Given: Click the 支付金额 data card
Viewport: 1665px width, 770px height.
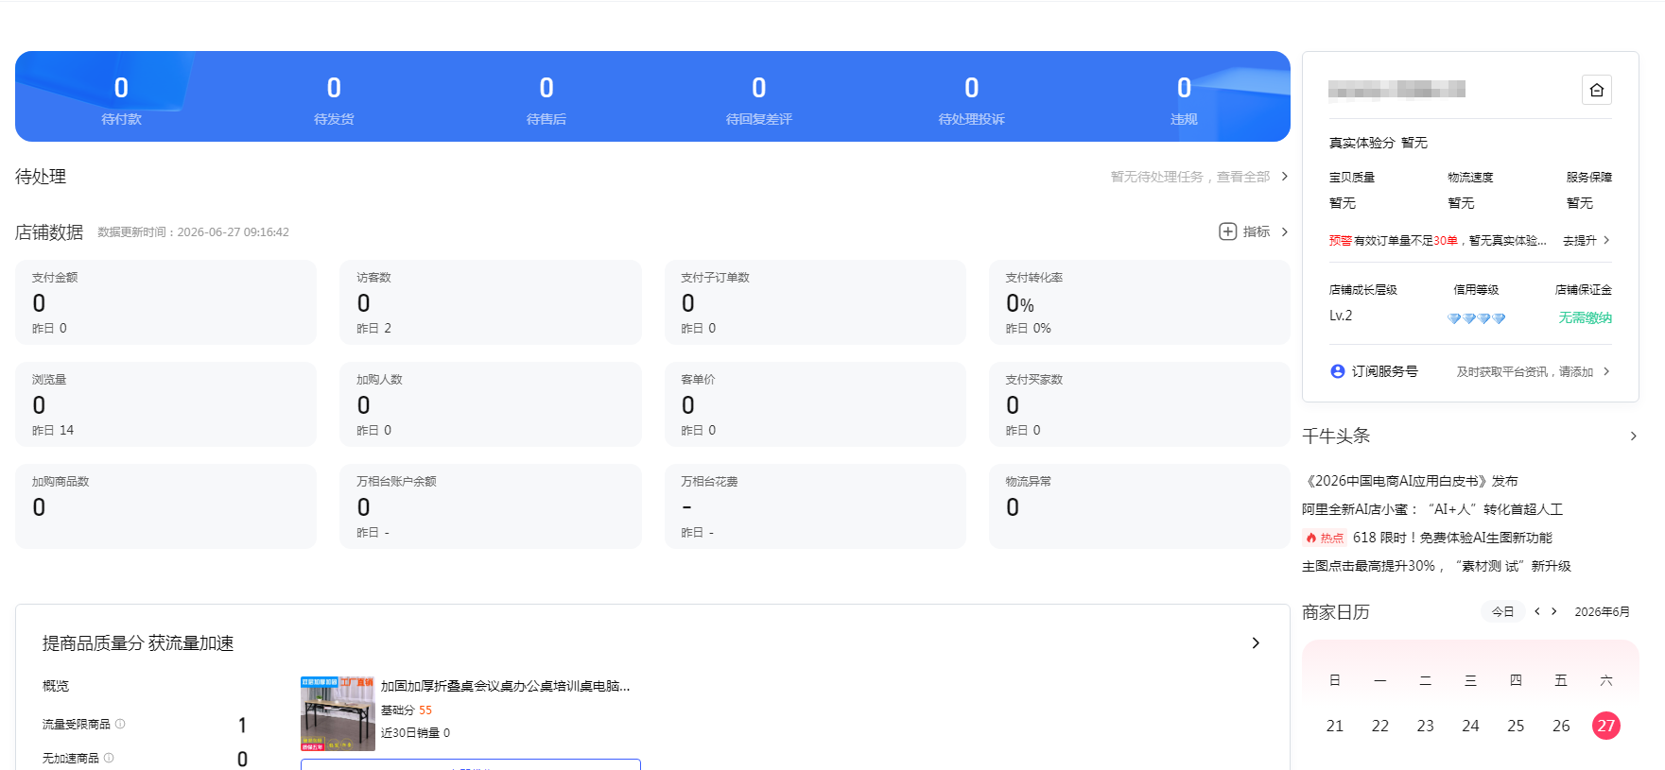Looking at the screenshot, I should pyautogui.click(x=165, y=302).
